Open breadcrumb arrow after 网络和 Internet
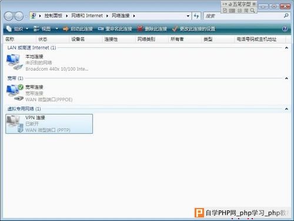 pos(107,16)
